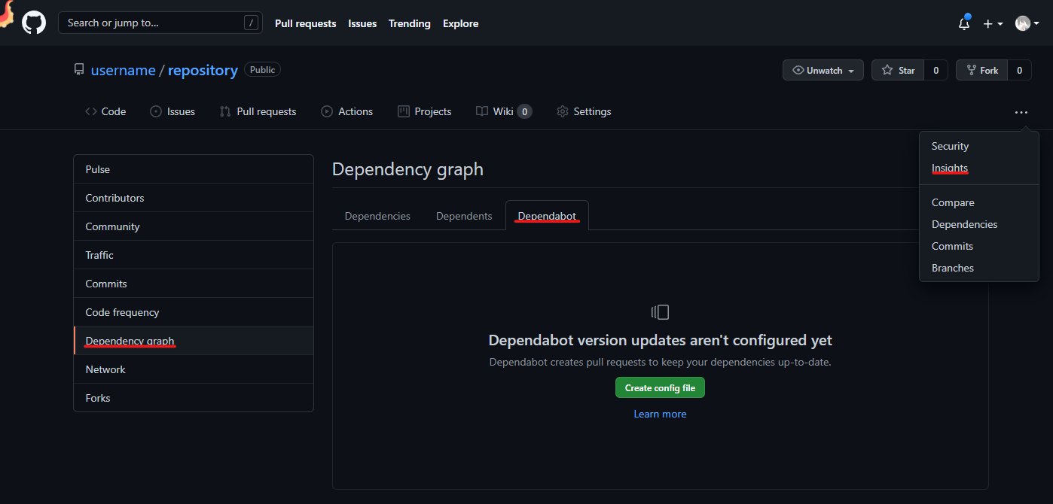Open Contributors in the Insights sidebar

click(194, 198)
